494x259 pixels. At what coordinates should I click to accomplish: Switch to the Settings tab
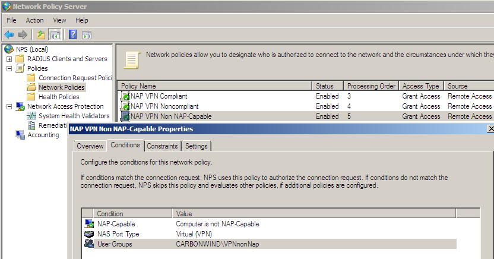coord(197,146)
